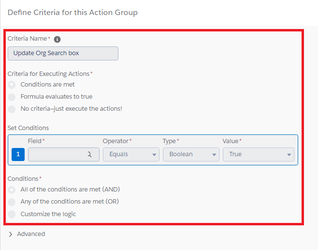This screenshot has height=250, width=318.
Task: Pick the 'Customize the logic' radio button
Action: coord(12,214)
